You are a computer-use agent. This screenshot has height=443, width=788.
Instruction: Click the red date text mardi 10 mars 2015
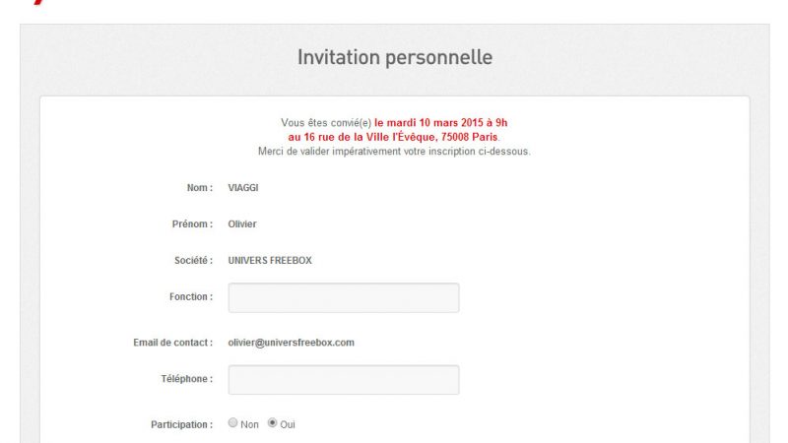pos(440,123)
